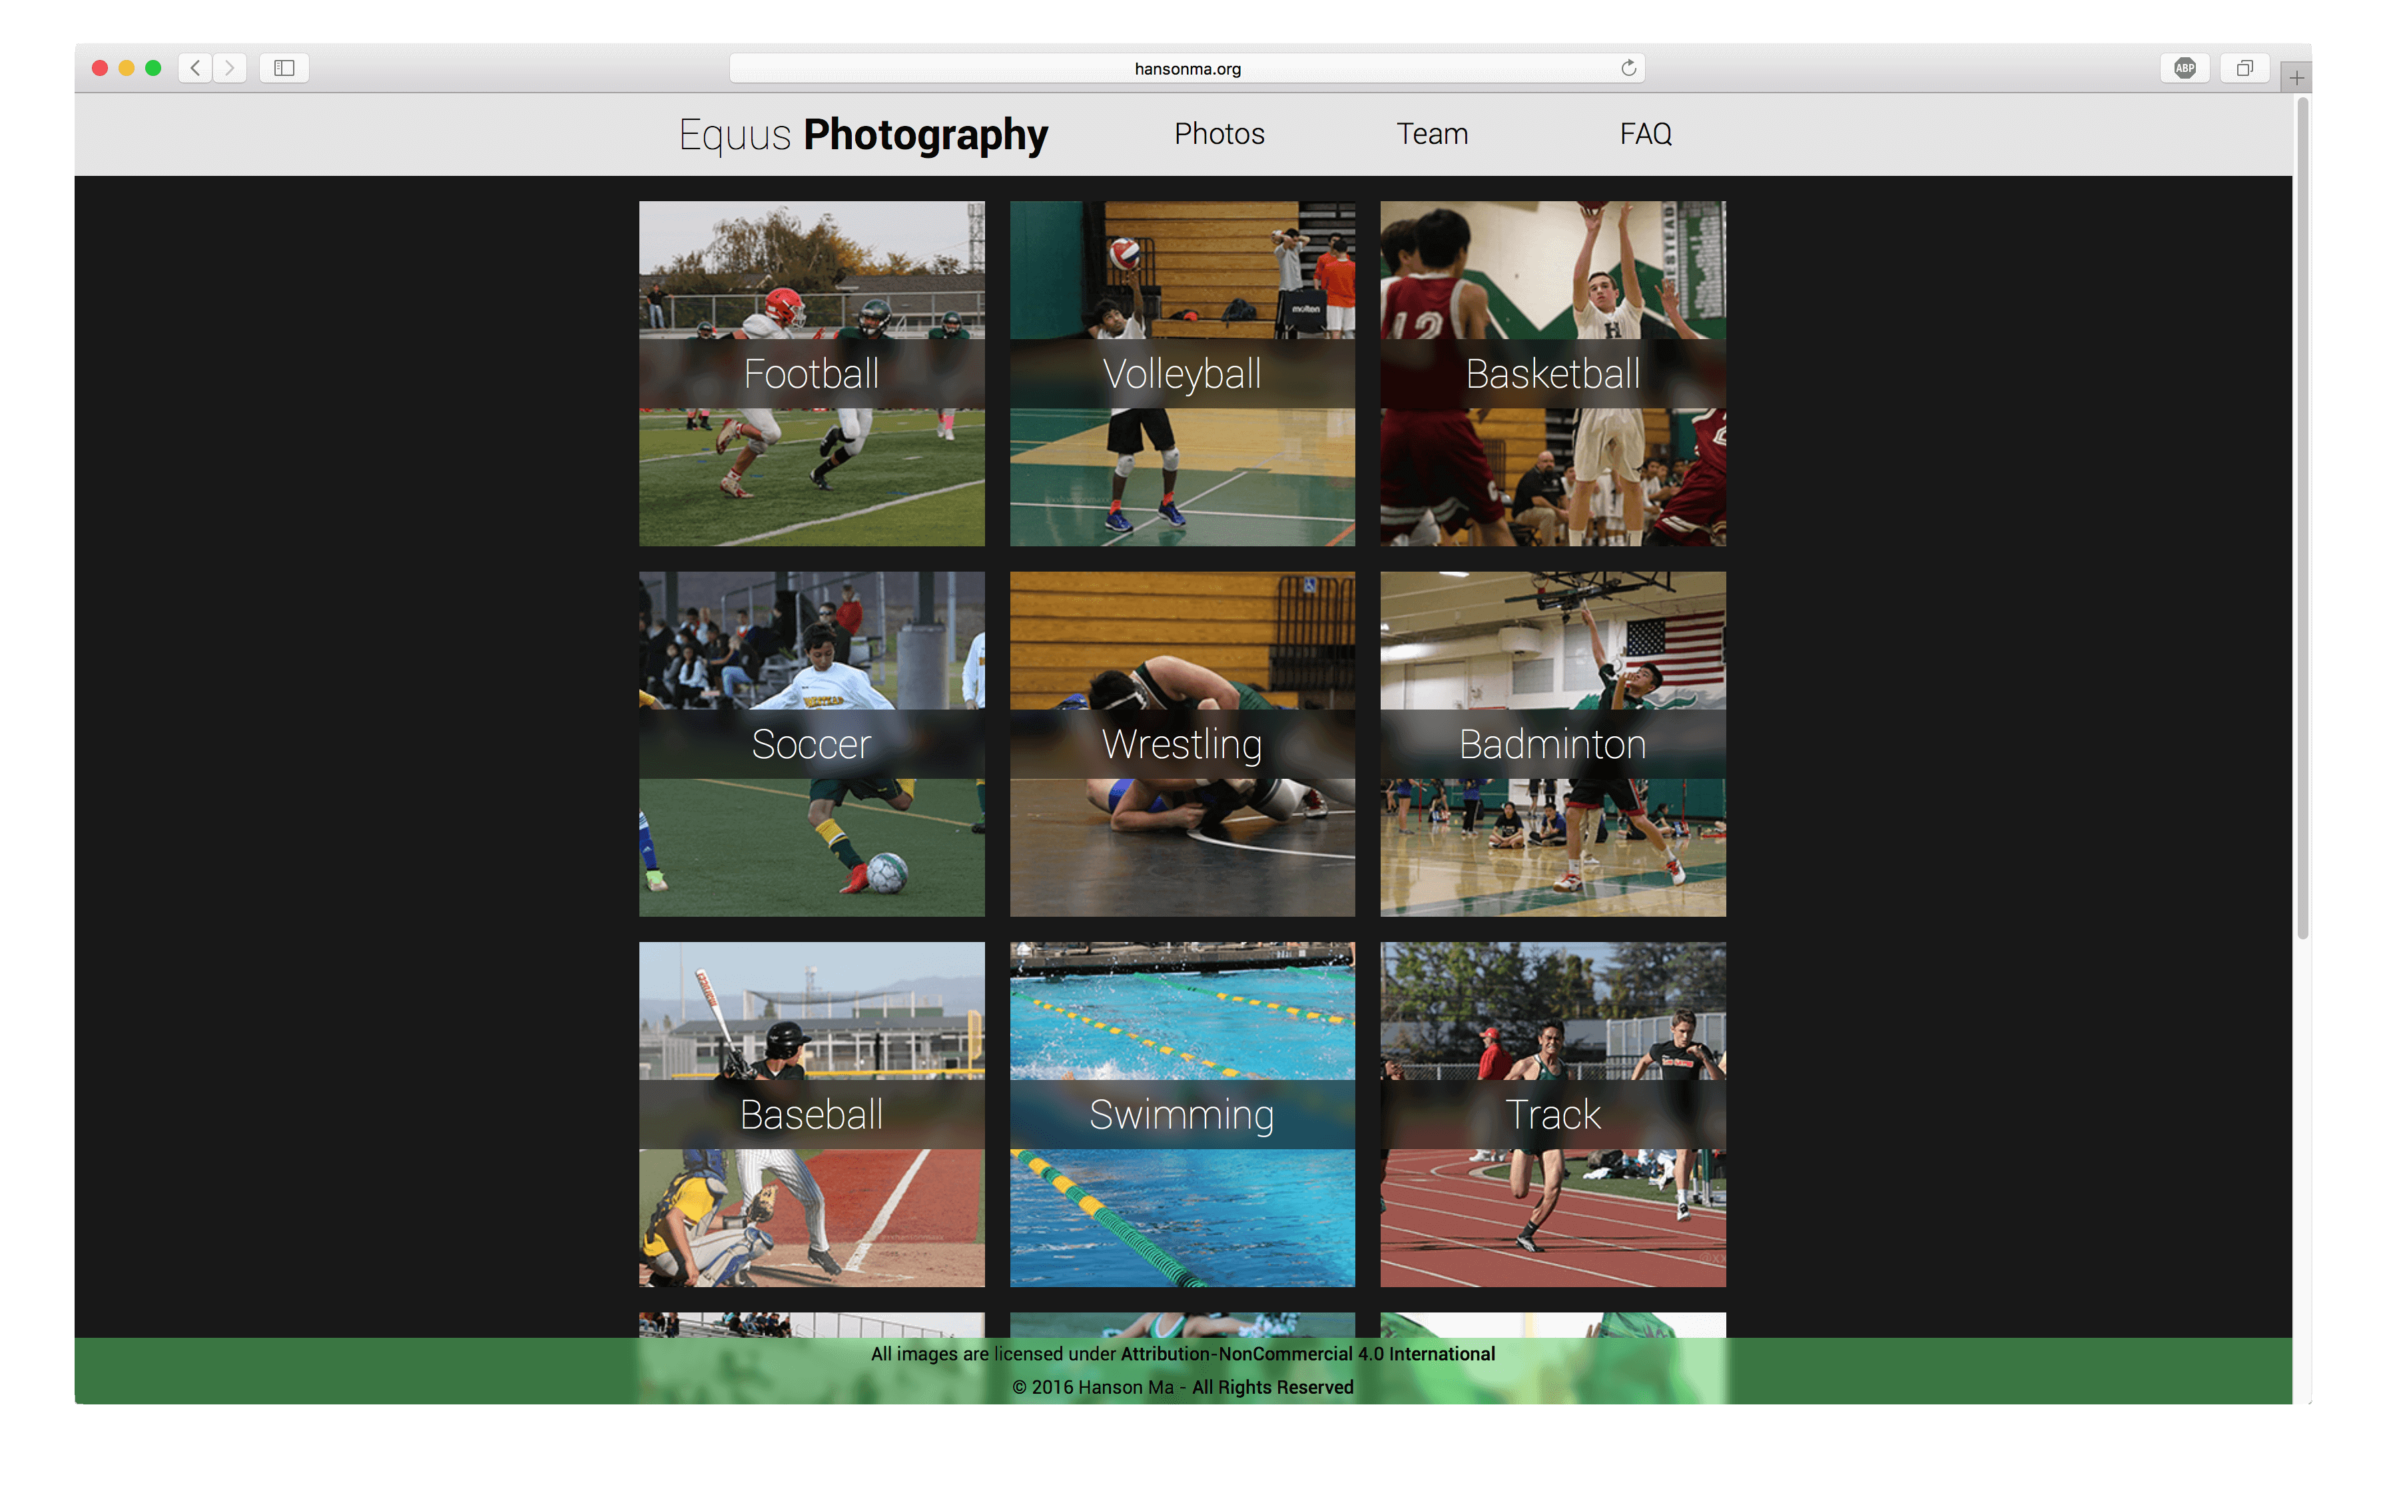Image resolution: width=2387 pixels, height=1511 pixels.
Task: Click the Equus Photography logo link
Action: click(x=862, y=134)
